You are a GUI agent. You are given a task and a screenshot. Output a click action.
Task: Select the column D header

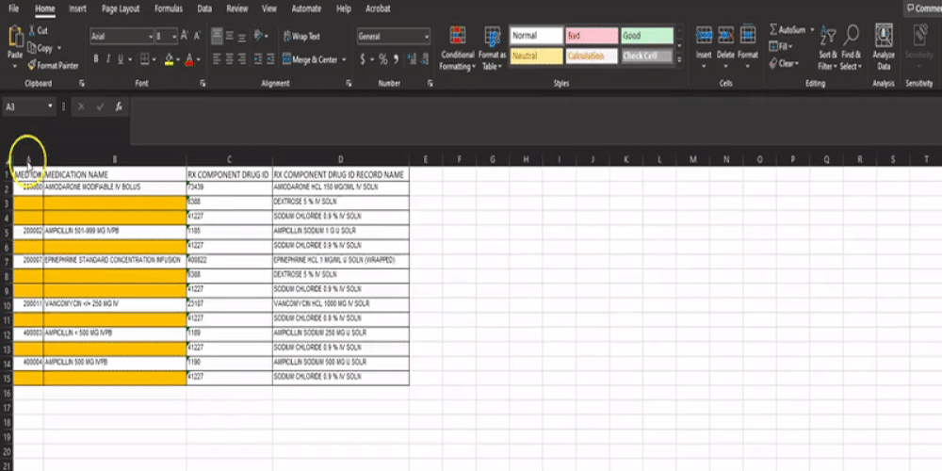click(x=341, y=159)
